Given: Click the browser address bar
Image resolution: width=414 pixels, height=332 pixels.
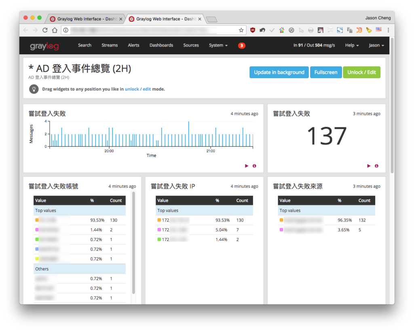Looking at the screenshot, I should (153, 30).
